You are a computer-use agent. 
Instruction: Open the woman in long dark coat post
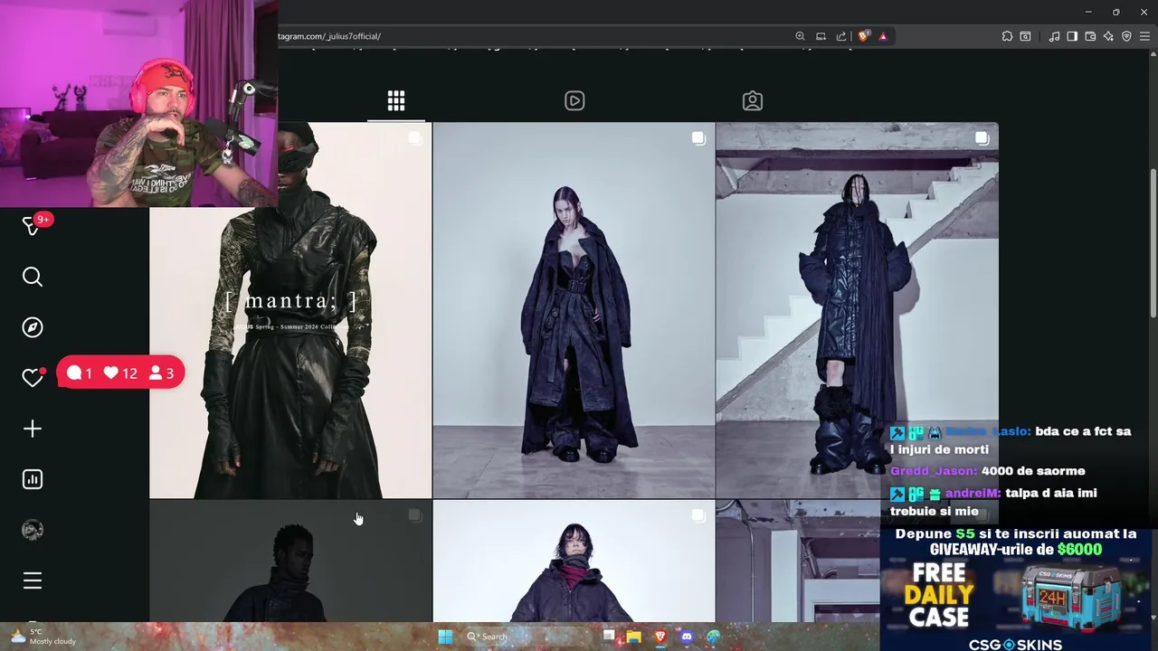point(574,310)
